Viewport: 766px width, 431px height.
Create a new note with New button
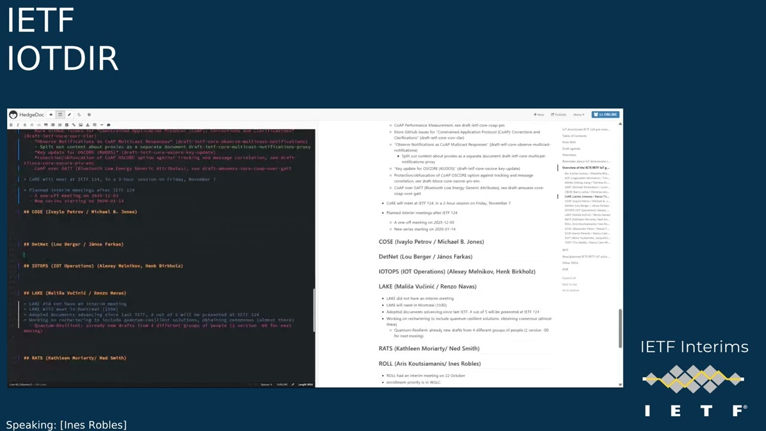point(539,114)
